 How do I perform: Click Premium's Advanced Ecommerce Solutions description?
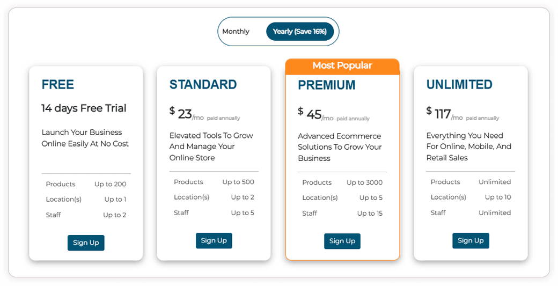point(340,147)
